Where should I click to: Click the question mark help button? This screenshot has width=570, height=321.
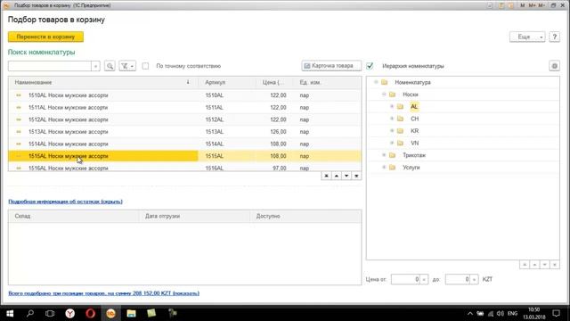554,37
